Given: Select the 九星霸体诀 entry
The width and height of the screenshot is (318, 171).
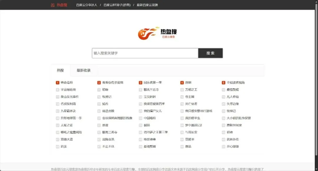Looking at the screenshot, I should [x=68, y=111].
